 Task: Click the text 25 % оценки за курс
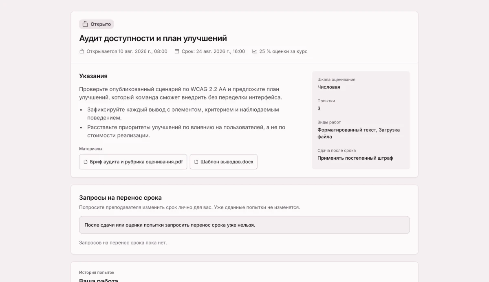(283, 51)
